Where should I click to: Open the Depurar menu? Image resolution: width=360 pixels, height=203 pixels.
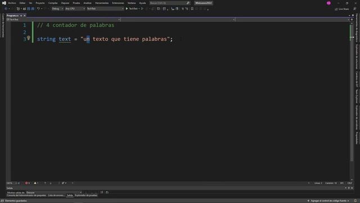pyautogui.click(x=65, y=3)
